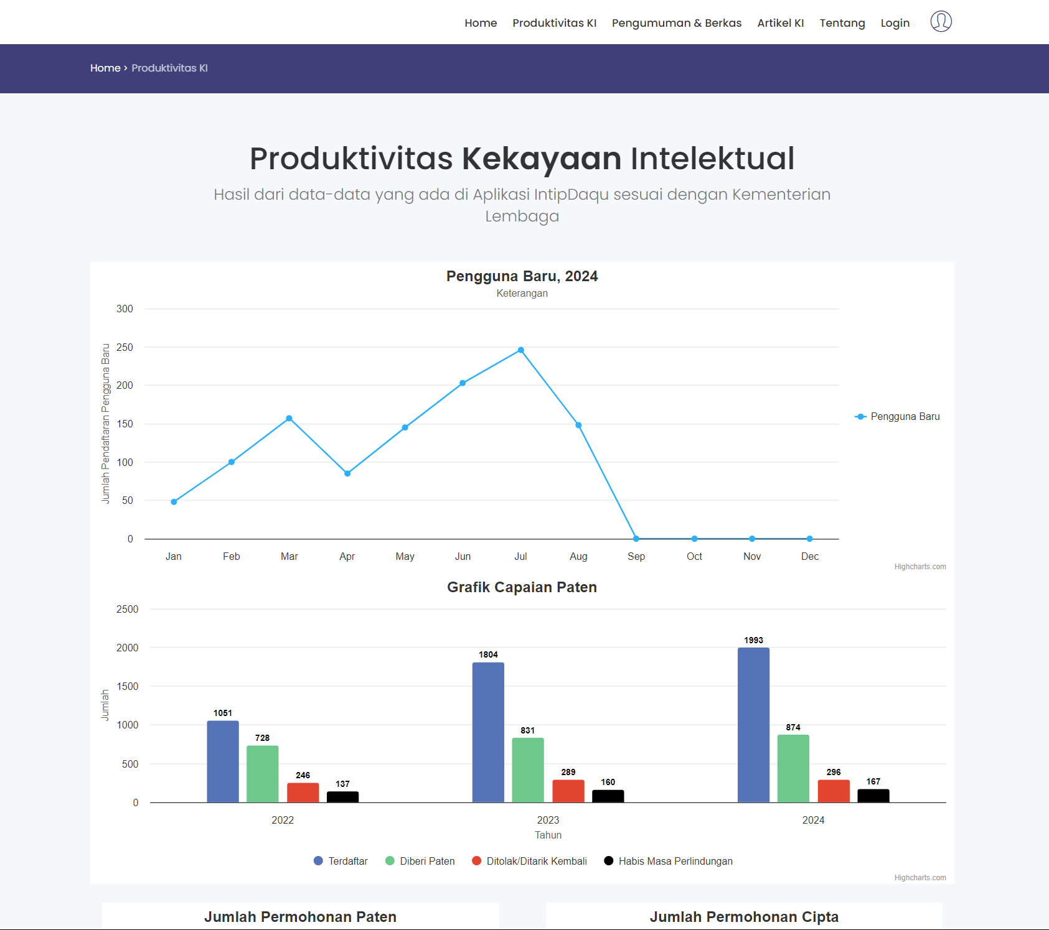Viewport: 1049px width, 930px height.
Task: Click the 2022 Diberi Paten bar labeled 728
Action: click(x=263, y=774)
